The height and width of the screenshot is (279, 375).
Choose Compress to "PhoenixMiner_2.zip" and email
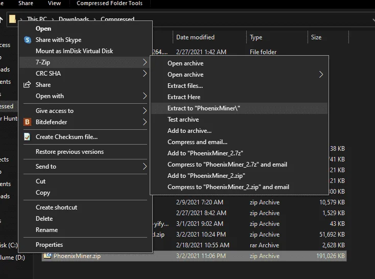240,187
